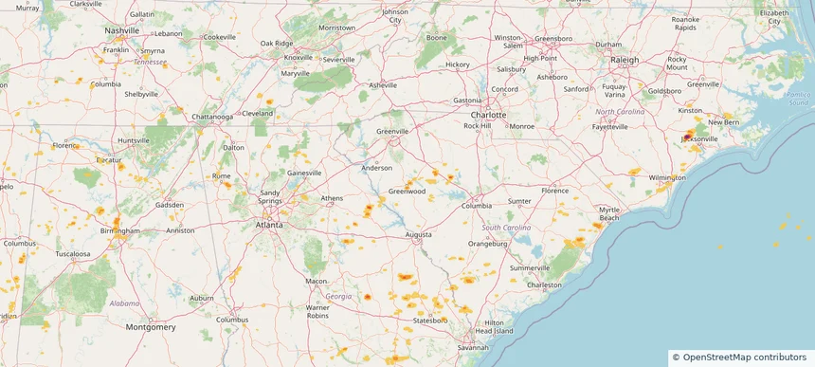The image size is (815, 367).
Task: Click the Morristown city label
Action: (x=336, y=28)
